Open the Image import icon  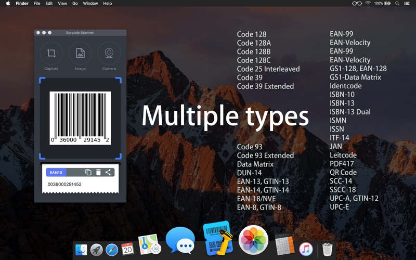pyautogui.click(x=80, y=53)
